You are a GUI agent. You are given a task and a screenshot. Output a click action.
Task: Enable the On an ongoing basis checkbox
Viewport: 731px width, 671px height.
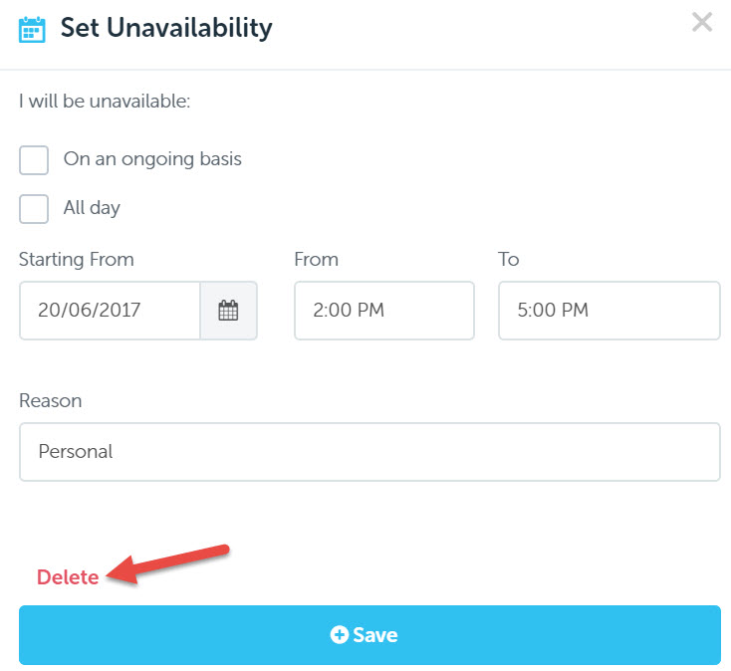point(34,160)
